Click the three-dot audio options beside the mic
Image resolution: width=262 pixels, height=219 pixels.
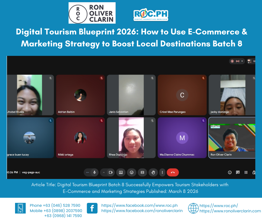[88, 172]
